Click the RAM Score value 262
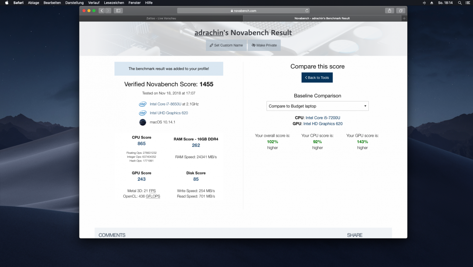Image resolution: width=473 pixels, height=267 pixels. (x=196, y=145)
